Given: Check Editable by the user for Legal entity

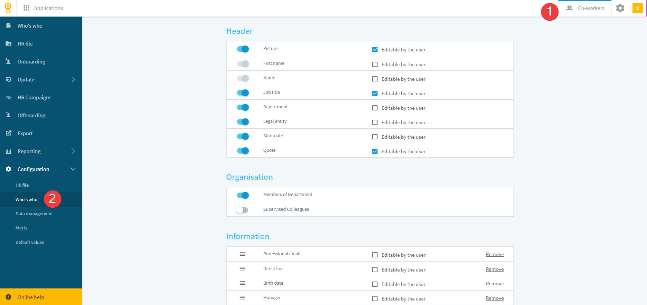Looking at the screenshot, I should coord(375,122).
